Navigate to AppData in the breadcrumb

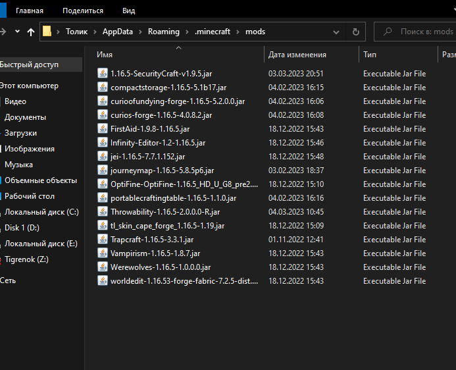pos(118,32)
